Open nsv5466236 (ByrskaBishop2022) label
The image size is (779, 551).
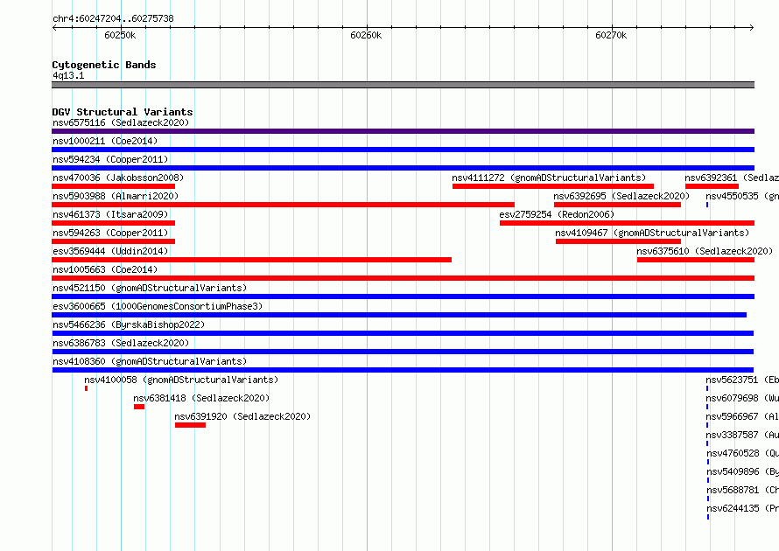pyautogui.click(x=129, y=324)
